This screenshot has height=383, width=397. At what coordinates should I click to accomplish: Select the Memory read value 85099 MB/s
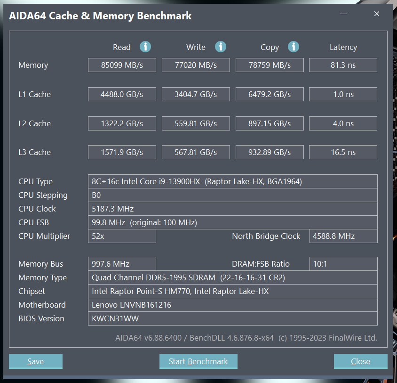pyautogui.click(x=122, y=65)
